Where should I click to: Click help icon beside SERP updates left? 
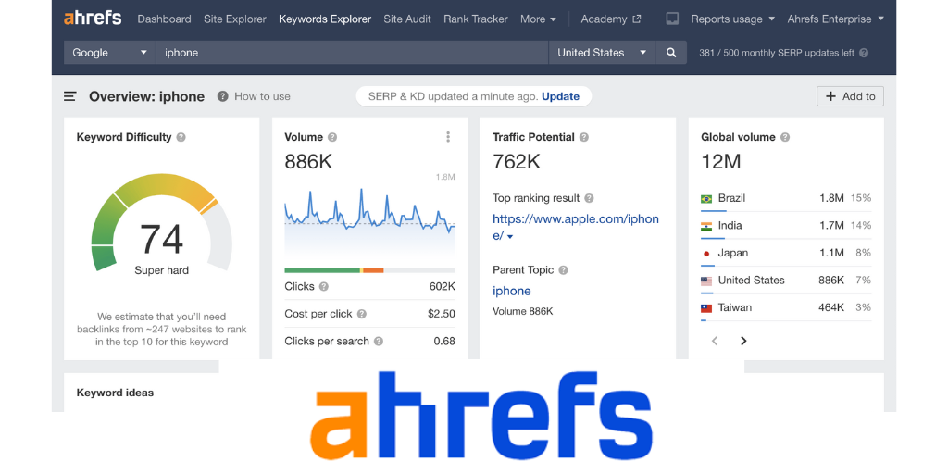864,53
